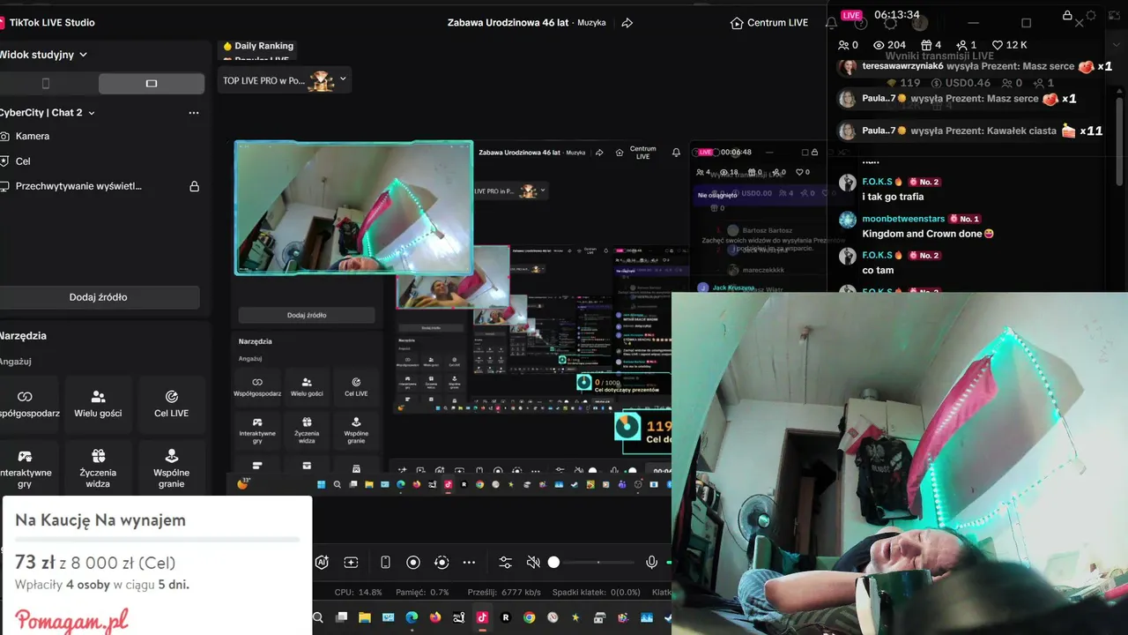The height and width of the screenshot is (635, 1128).
Task: Switch to portrait phone layout tab
Action: (46, 84)
